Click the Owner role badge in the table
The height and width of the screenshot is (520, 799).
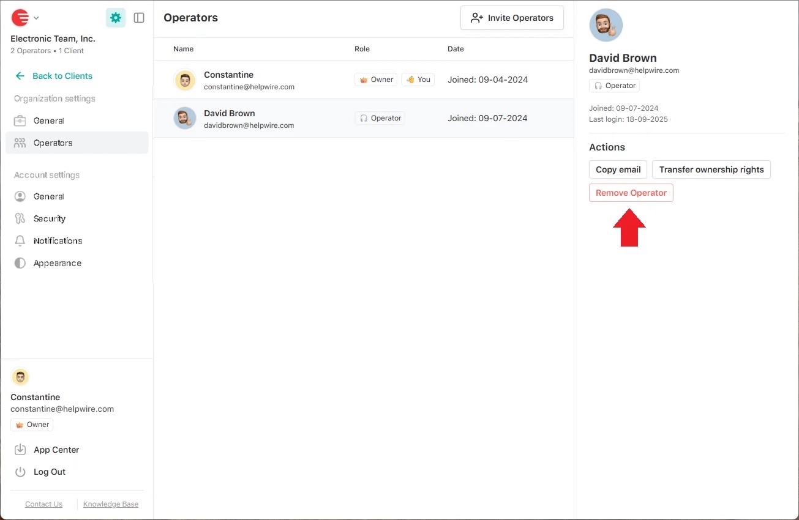click(x=376, y=80)
